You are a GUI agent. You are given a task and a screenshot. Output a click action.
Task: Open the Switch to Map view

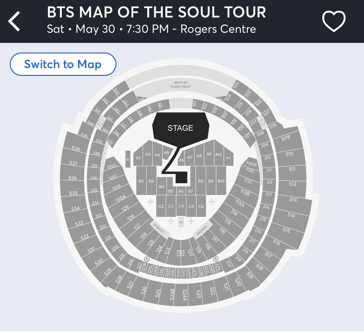click(x=63, y=64)
